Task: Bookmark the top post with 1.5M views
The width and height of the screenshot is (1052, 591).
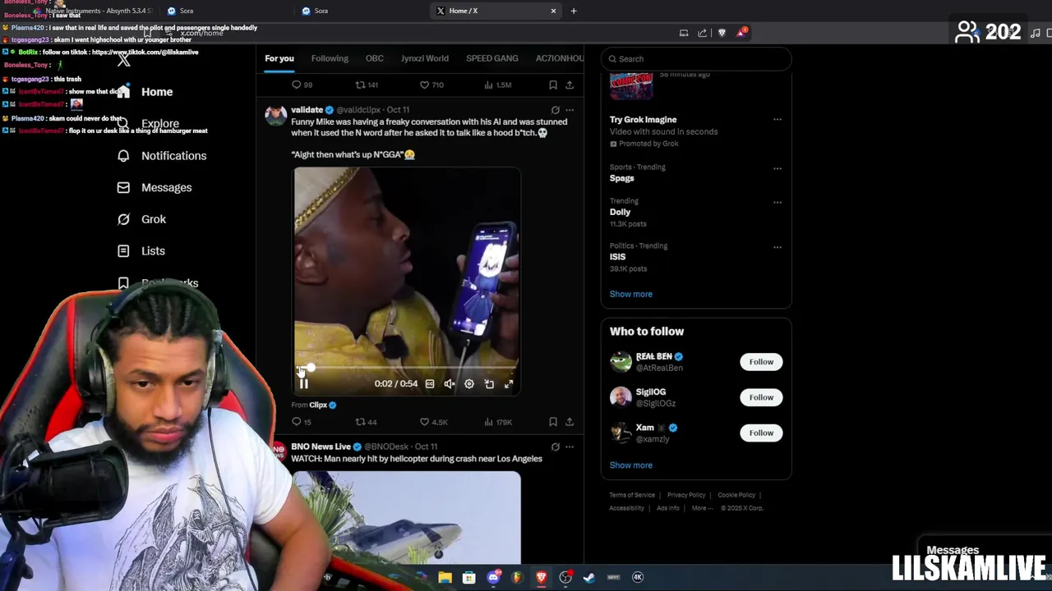Action: (553, 85)
